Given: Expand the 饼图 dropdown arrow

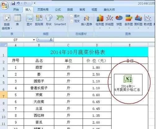Looking at the screenshot, I should coord(119,28).
